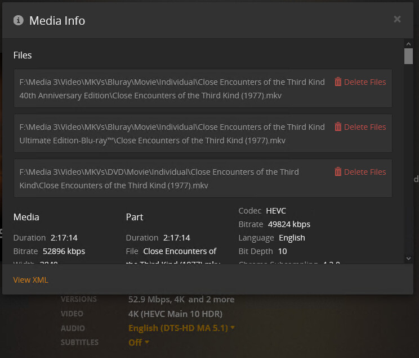Close the Media Info dialog
Image resolution: width=419 pixels, height=358 pixels.
click(397, 19)
